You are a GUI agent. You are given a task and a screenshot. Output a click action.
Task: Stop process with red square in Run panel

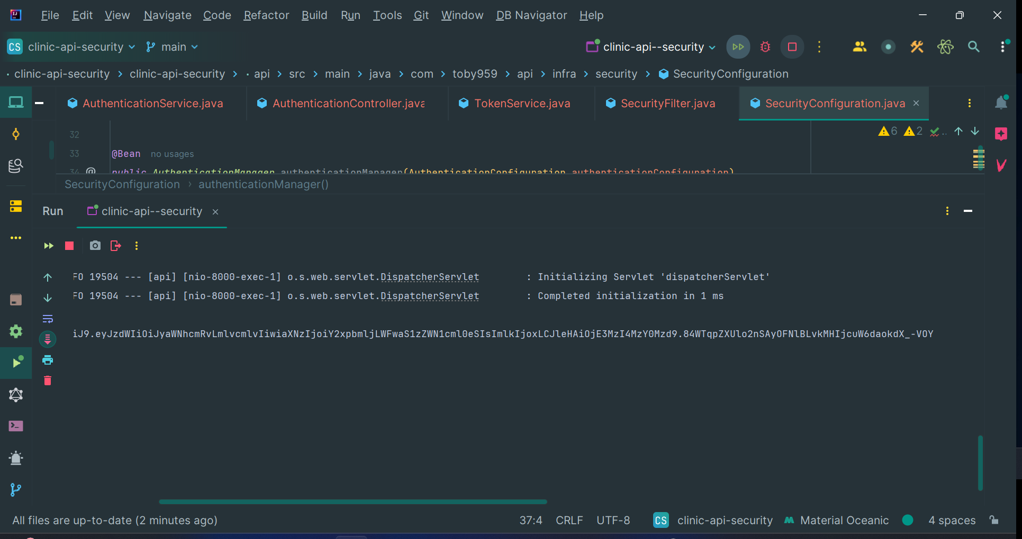coord(69,246)
